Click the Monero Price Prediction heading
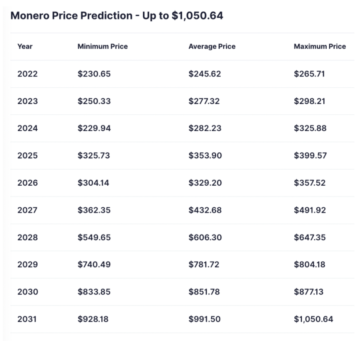The width and height of the screenshot is (361, 341). [x=117, y=16]
